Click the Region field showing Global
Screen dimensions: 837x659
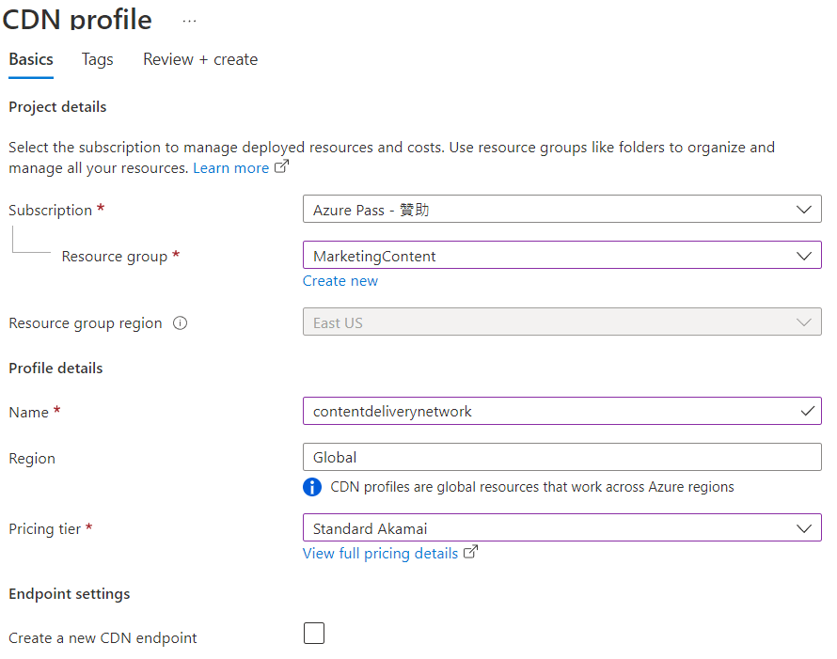tap(561, 458)
